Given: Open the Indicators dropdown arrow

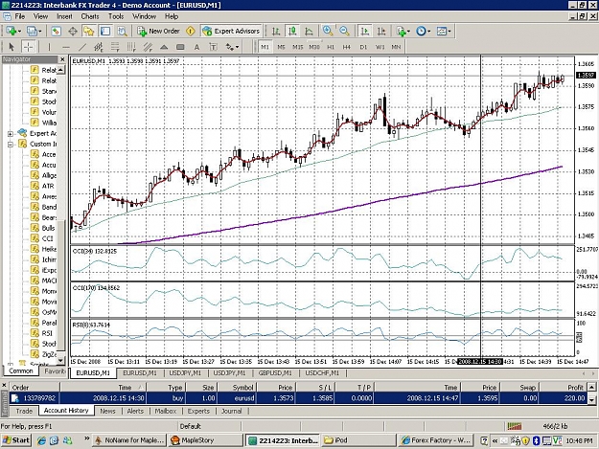Looking at the screenshot, I should coord(408,32).
